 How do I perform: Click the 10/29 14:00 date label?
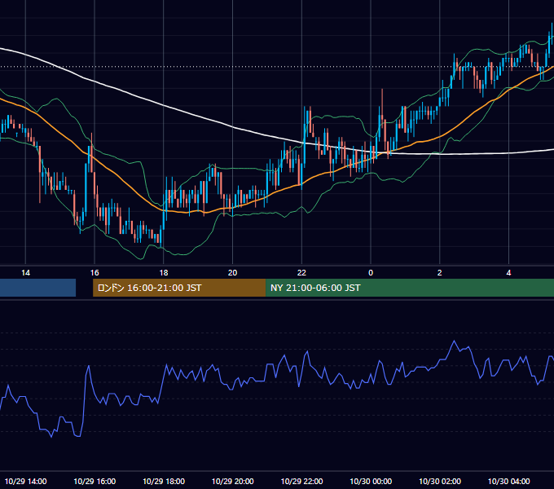pyautogui.click(x=25, y=481)
